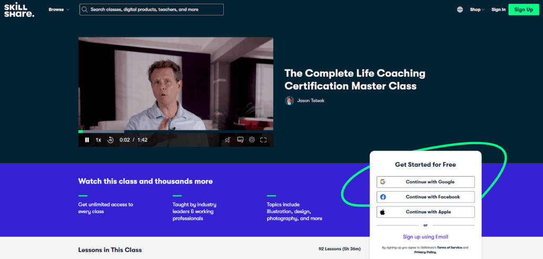This screenshot has width=543, height=259.
Task: Focus the search classes input field
Action: tap(151, 10)
